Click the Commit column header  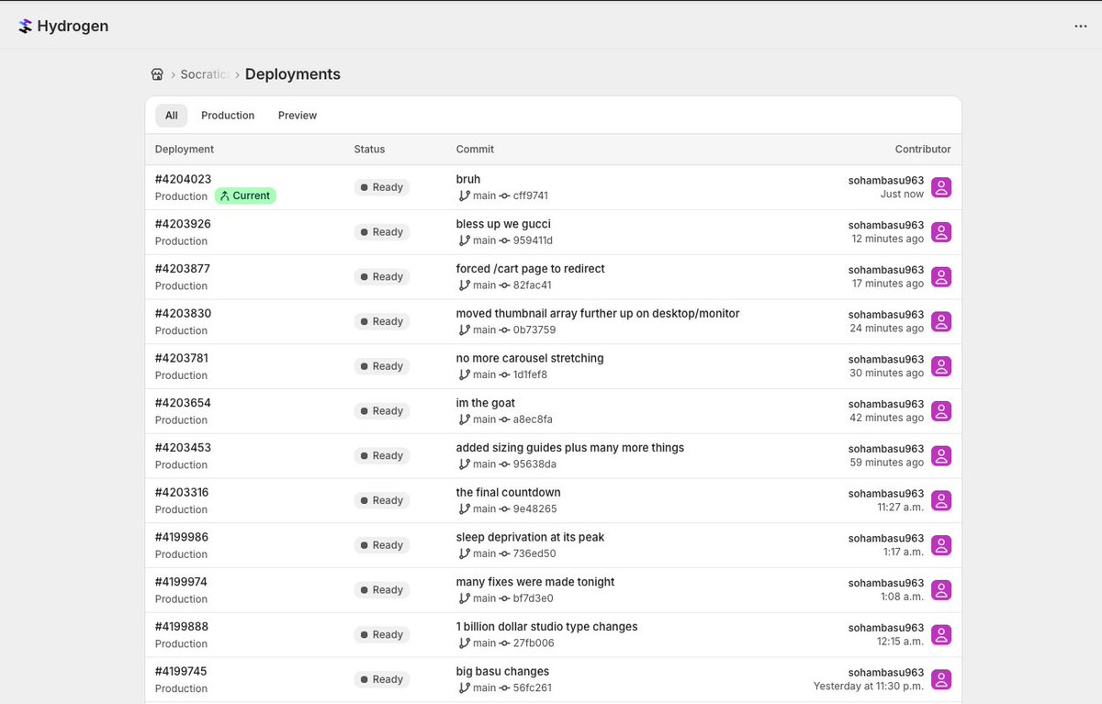pos(475,149)
